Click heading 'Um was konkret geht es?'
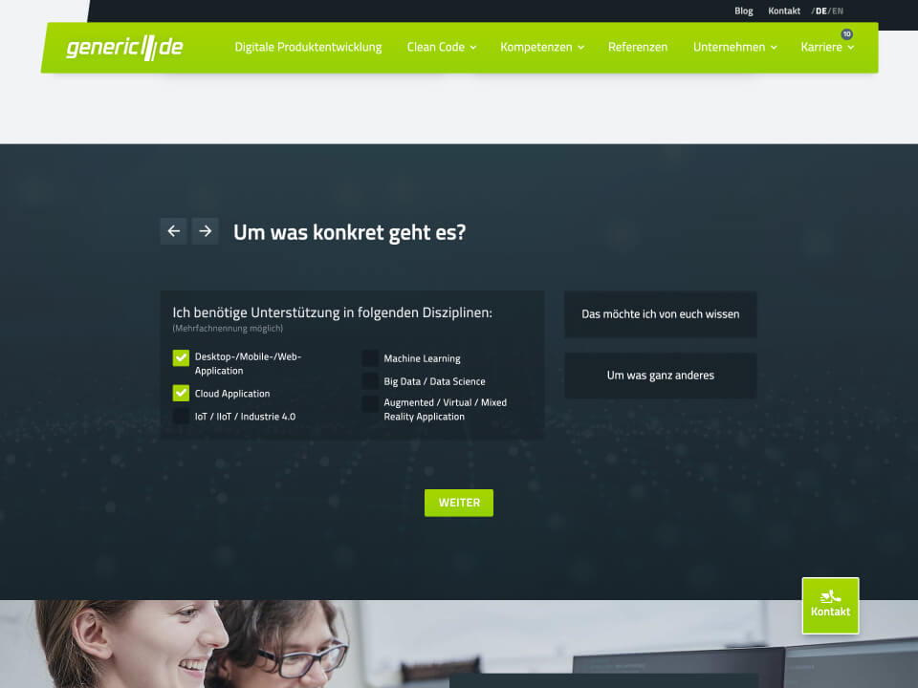 (350, 232)
